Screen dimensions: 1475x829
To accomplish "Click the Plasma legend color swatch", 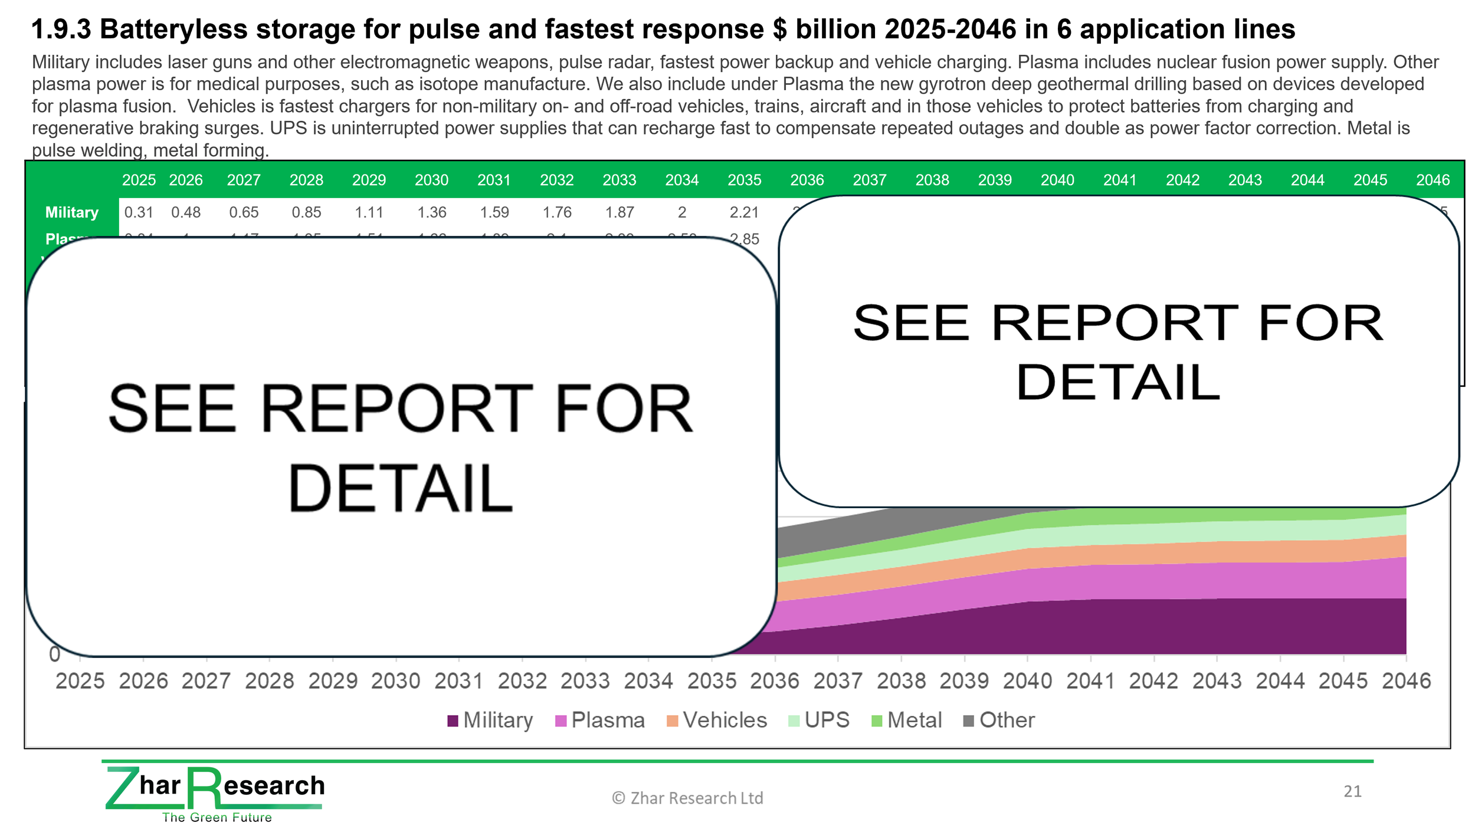I will (x=560, y=721).
